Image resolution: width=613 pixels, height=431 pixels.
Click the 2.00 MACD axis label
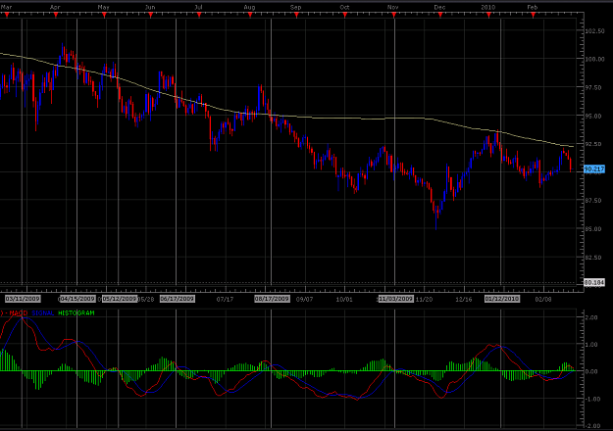click(592, 317)
